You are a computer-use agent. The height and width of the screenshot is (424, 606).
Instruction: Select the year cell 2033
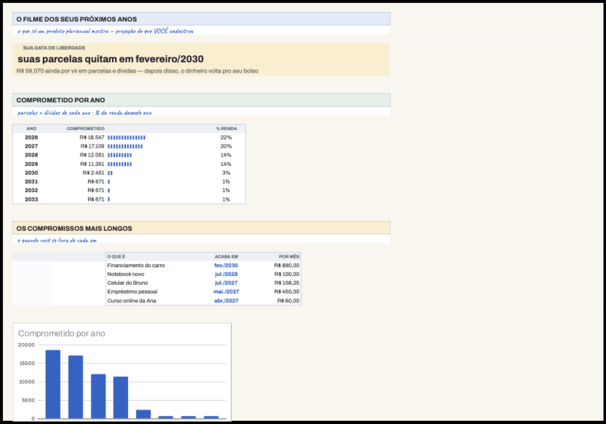click(31, 199)
